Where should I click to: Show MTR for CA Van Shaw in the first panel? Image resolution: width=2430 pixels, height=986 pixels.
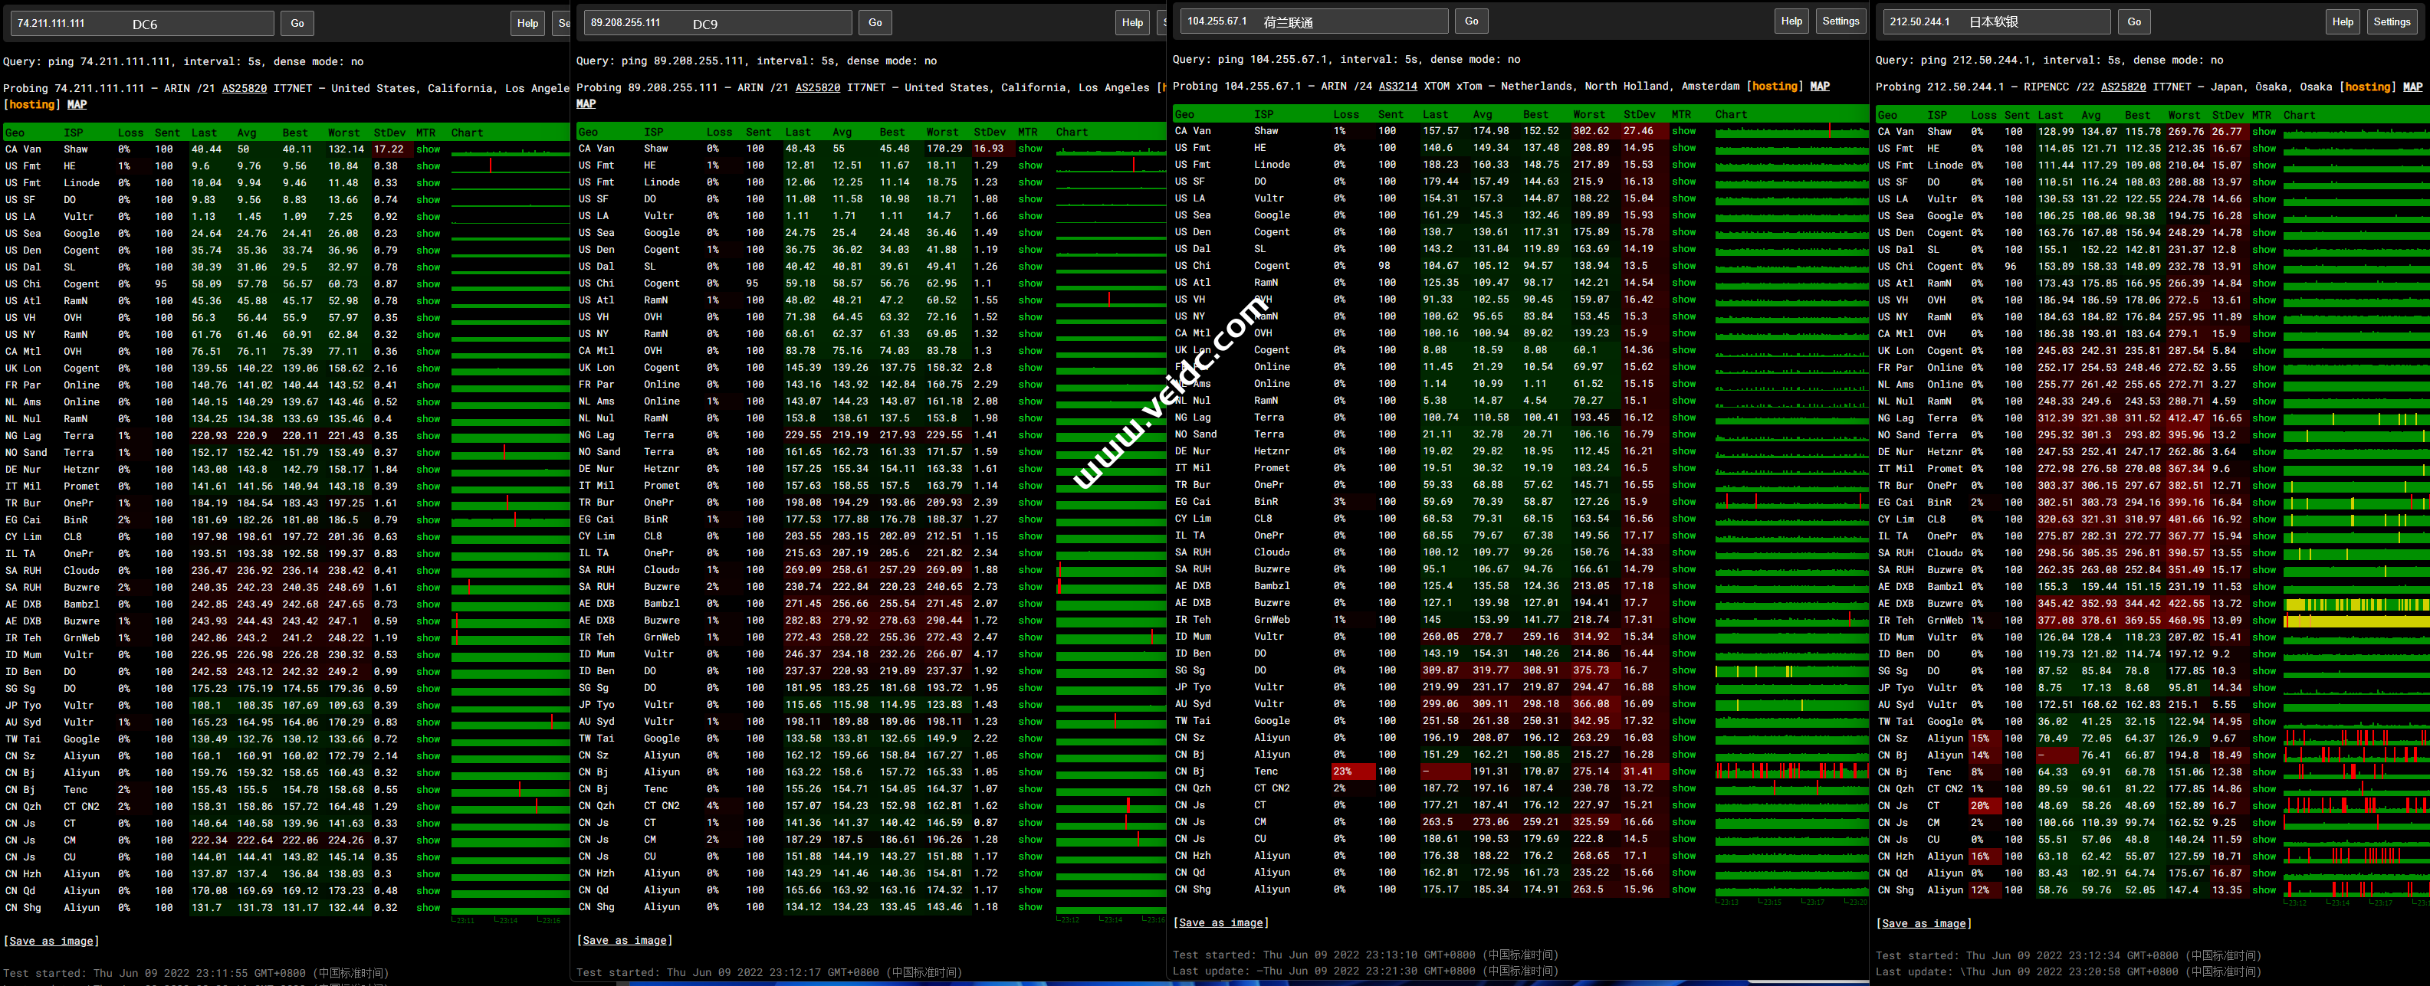coord(427,149)
